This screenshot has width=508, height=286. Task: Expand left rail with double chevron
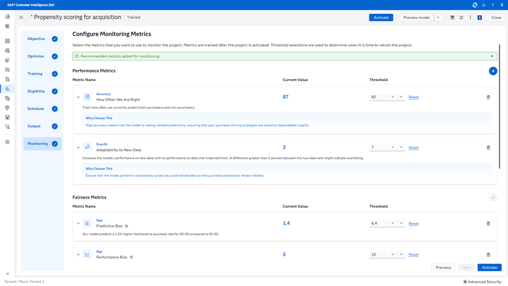(8, 274)
